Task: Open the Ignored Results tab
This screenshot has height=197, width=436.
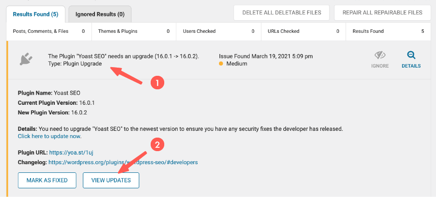Action: [100, 14]
